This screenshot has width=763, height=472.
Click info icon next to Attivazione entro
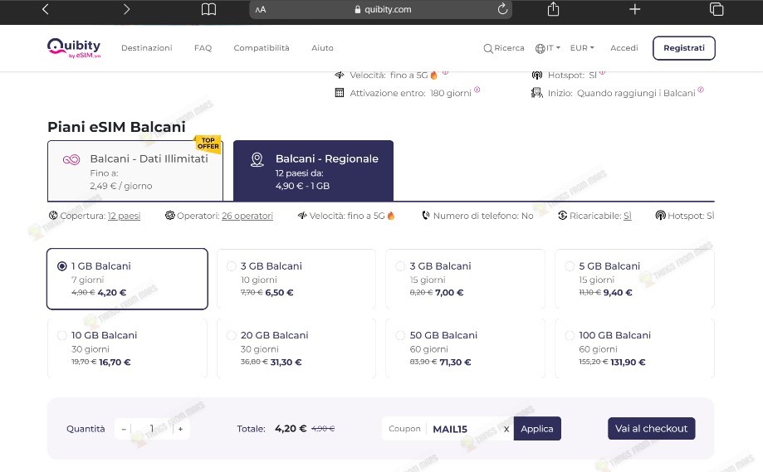[477, 90]
